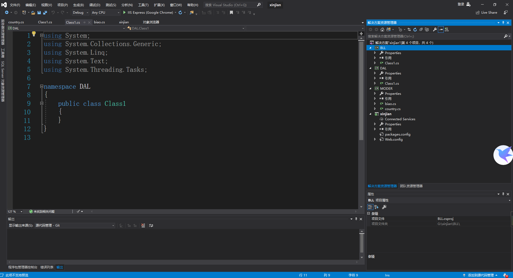Pin the Class1.cs tab with pushpin
513x278 pixels.
pos(85,22)
